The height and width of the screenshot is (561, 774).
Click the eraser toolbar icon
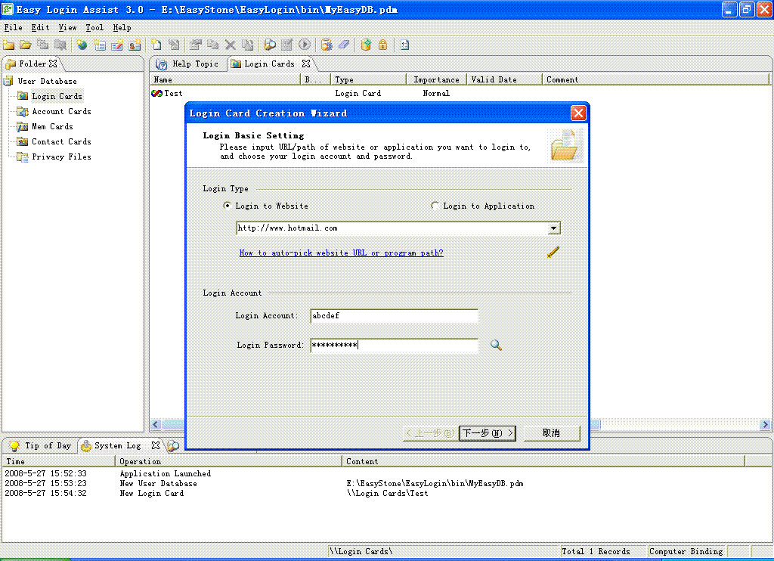point(344,45)
